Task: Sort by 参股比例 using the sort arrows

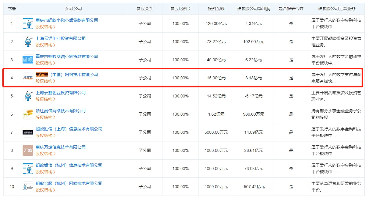Action: point(190,9)
